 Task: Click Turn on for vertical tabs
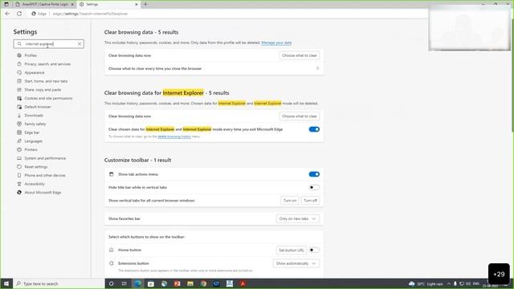pos(290,200)
